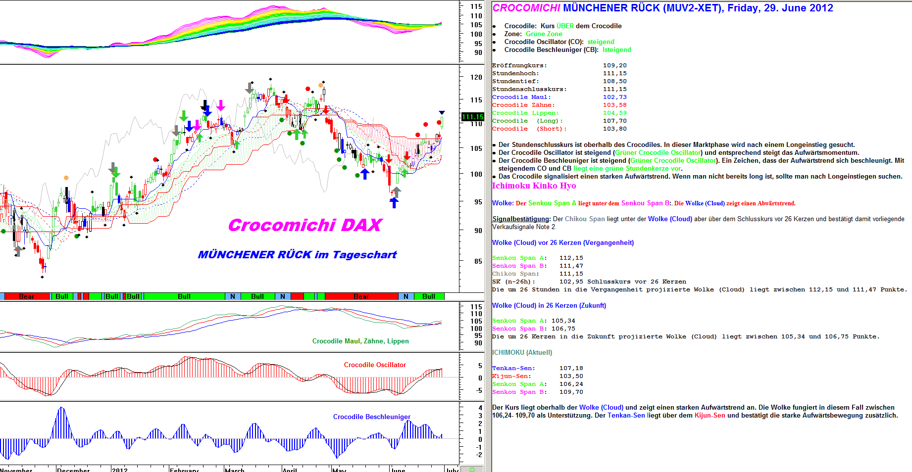Screen dimensions: 912x472
Task: Click the gray down arrow near March peak
Action: tap(249, 88)
